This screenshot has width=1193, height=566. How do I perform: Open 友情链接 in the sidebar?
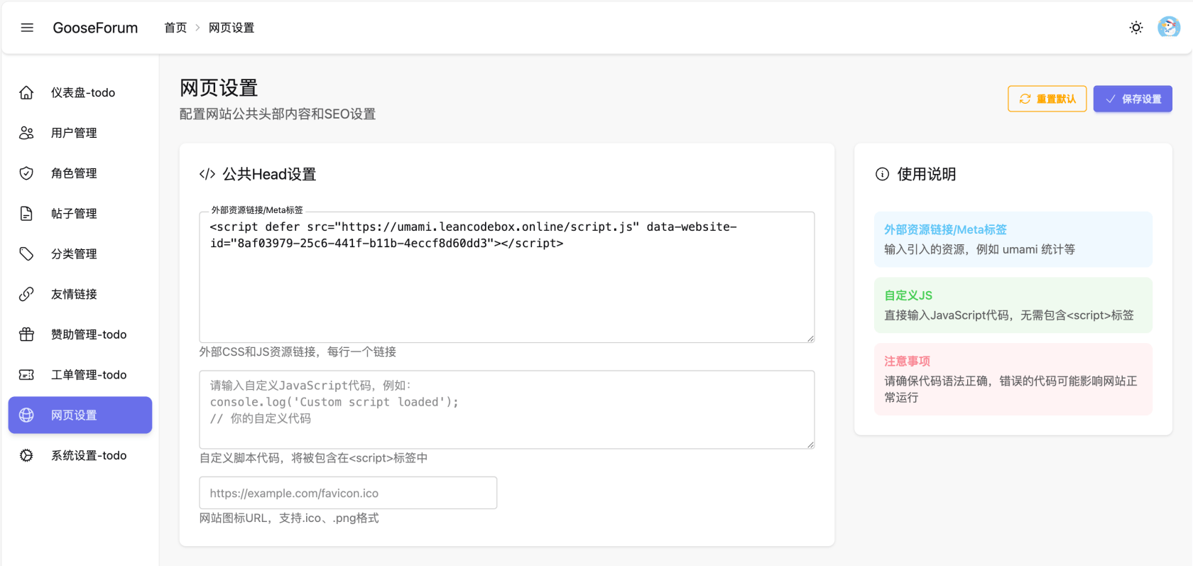click(x=80, y=294)
